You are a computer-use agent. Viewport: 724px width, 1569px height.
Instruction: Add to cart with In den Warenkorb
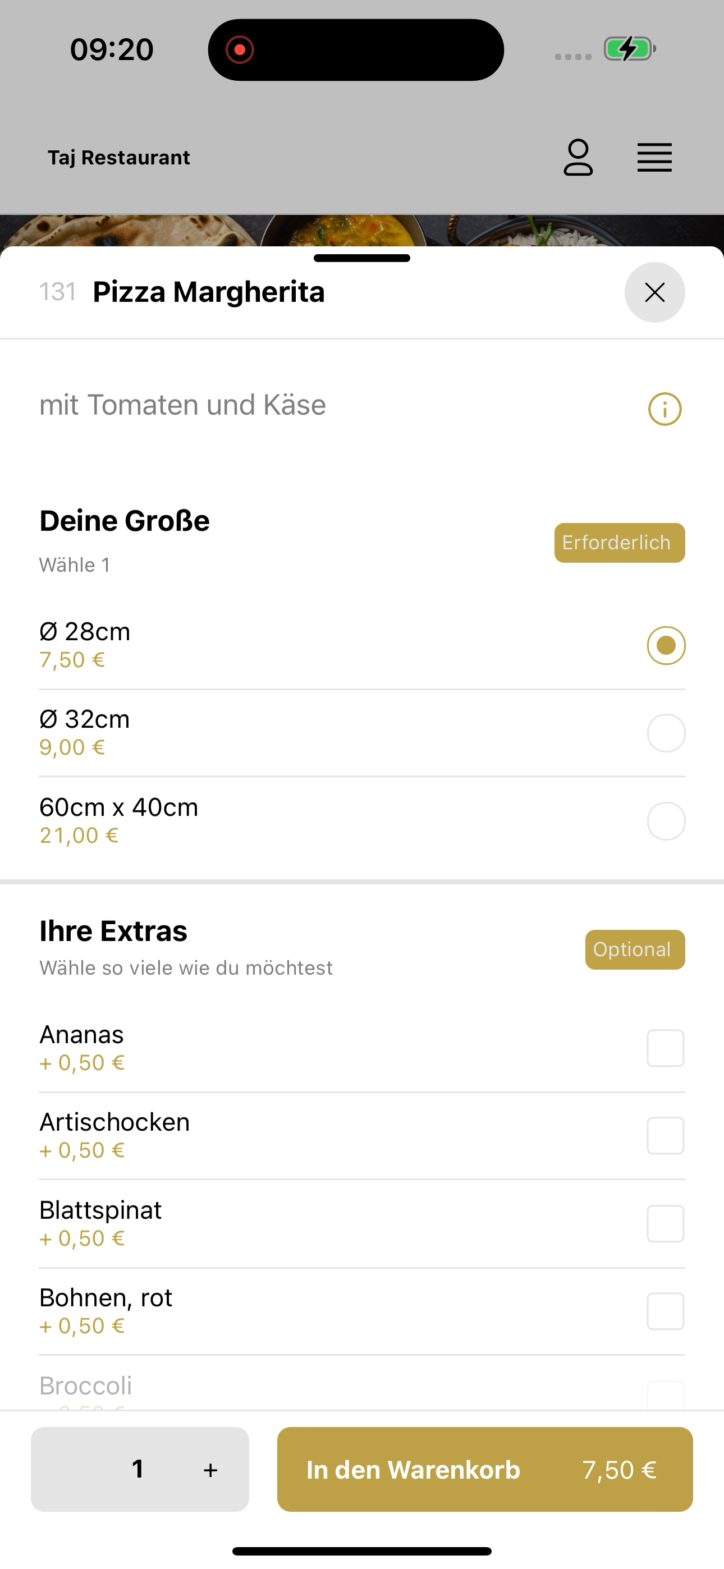coord(485,1469)
